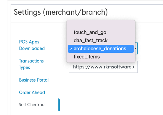The width and height of the screenshot is (163, 115).
Task: Click the gray bar above the heading
Action: 87,4
